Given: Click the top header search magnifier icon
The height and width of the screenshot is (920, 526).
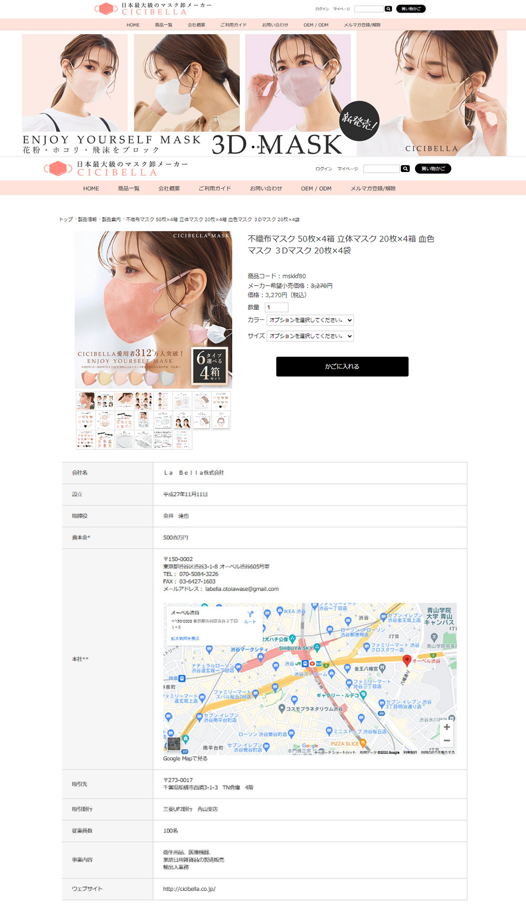Looking at the screenshot, I should (388, 9).
